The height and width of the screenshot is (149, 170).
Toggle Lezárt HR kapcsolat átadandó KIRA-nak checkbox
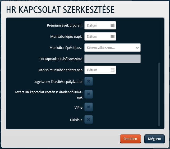[89, 94]
